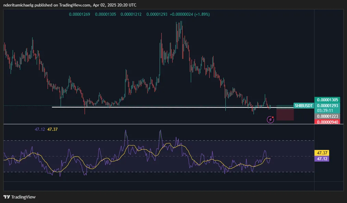Click the dark red short position box

pos(285,114)
